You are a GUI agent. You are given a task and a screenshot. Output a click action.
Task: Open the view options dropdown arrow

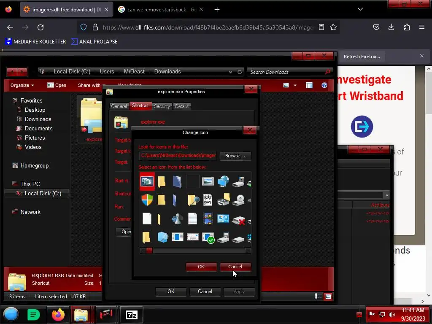[295, 85]
